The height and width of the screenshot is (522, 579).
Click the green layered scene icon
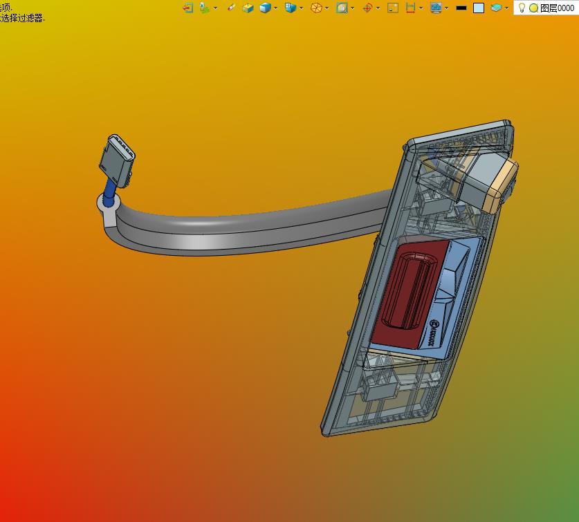coord(204,8)
